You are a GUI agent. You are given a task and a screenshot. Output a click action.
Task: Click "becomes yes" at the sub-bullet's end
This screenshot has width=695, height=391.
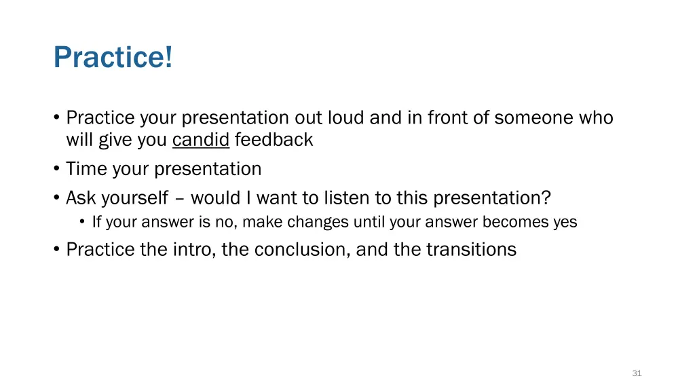(529, 222)
